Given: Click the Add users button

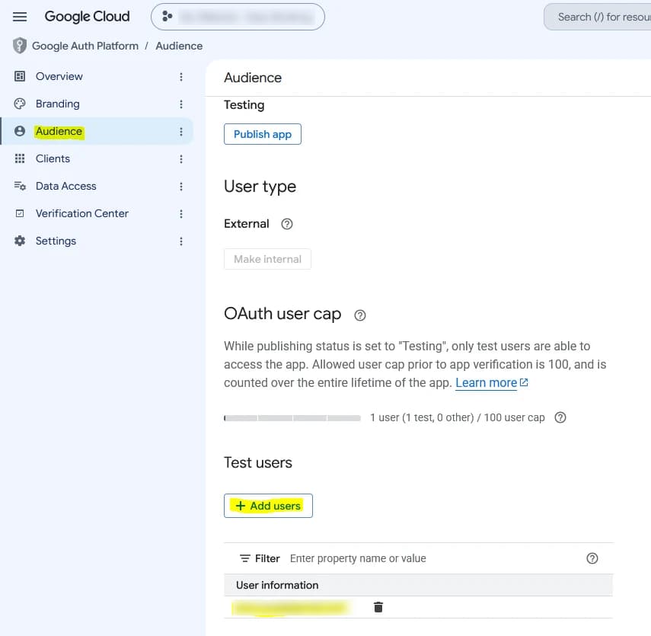Looking at the screenshot, I should [268, 506].
